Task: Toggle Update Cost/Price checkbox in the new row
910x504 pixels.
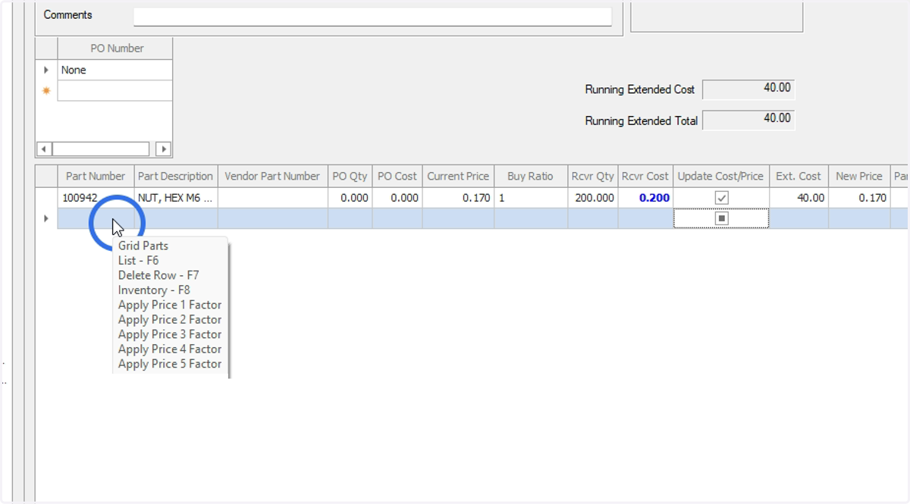Action: pos(722,218)
